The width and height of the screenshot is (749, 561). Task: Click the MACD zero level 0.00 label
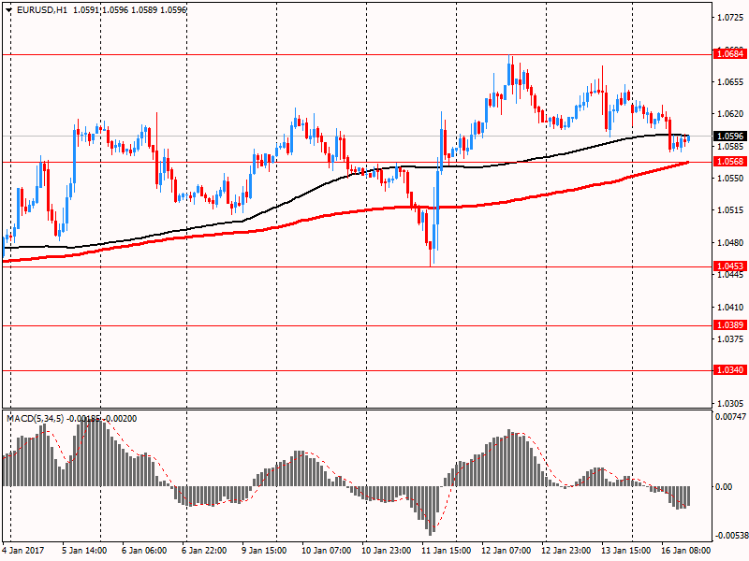click(x=726, y=486)
